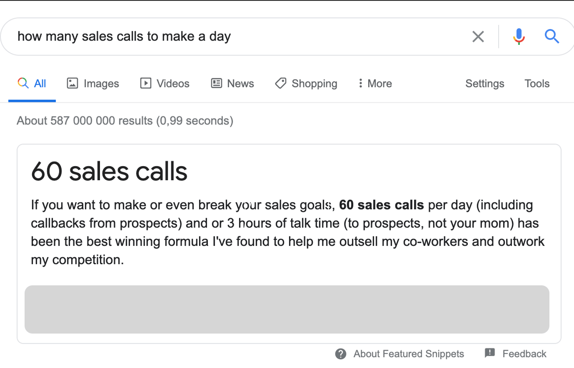The width and height of the screenshot is (574, 368).
Task: Open the More options with the three-dot icon
Action: pos(360,83)
